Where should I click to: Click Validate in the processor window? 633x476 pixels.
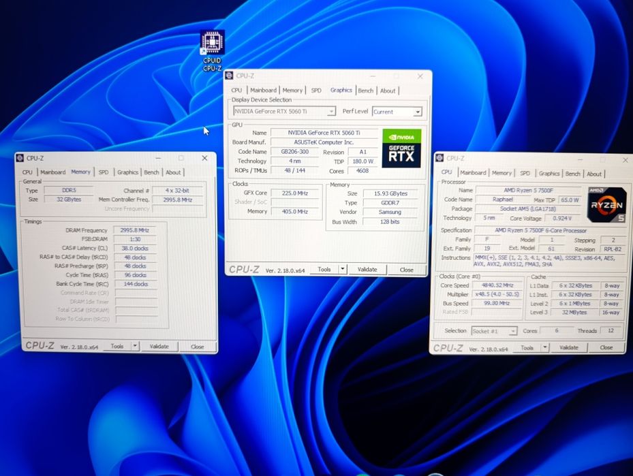point(569,347)
